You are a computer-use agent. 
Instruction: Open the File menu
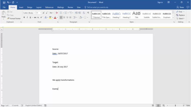pyautogui.click(x=4, y=7)
